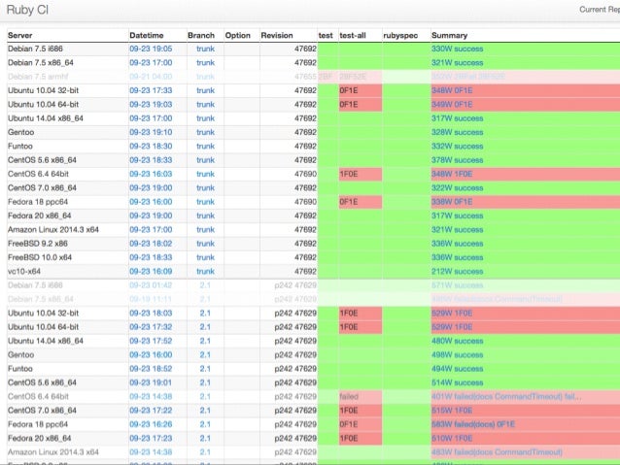
Task: Open the 338W 0F1E summary
Action: point(452,202)
